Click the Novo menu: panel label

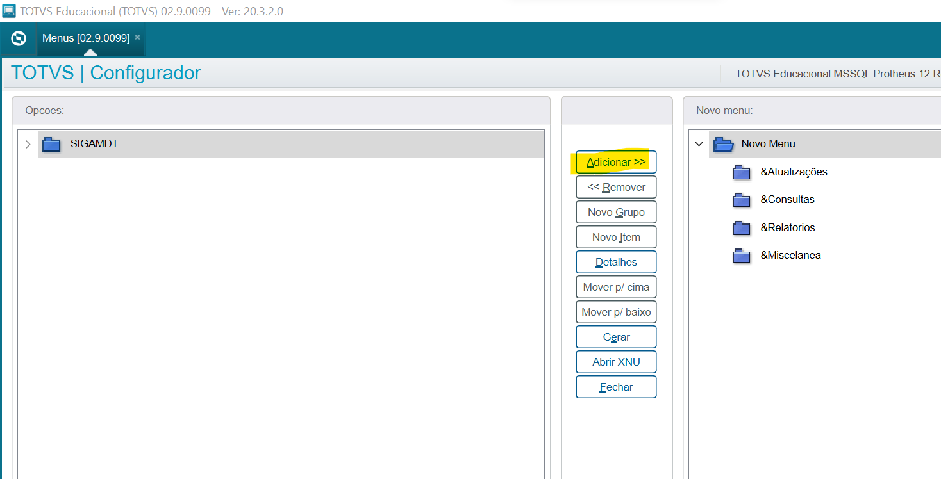pyautogui.click(x=724, y=110)
